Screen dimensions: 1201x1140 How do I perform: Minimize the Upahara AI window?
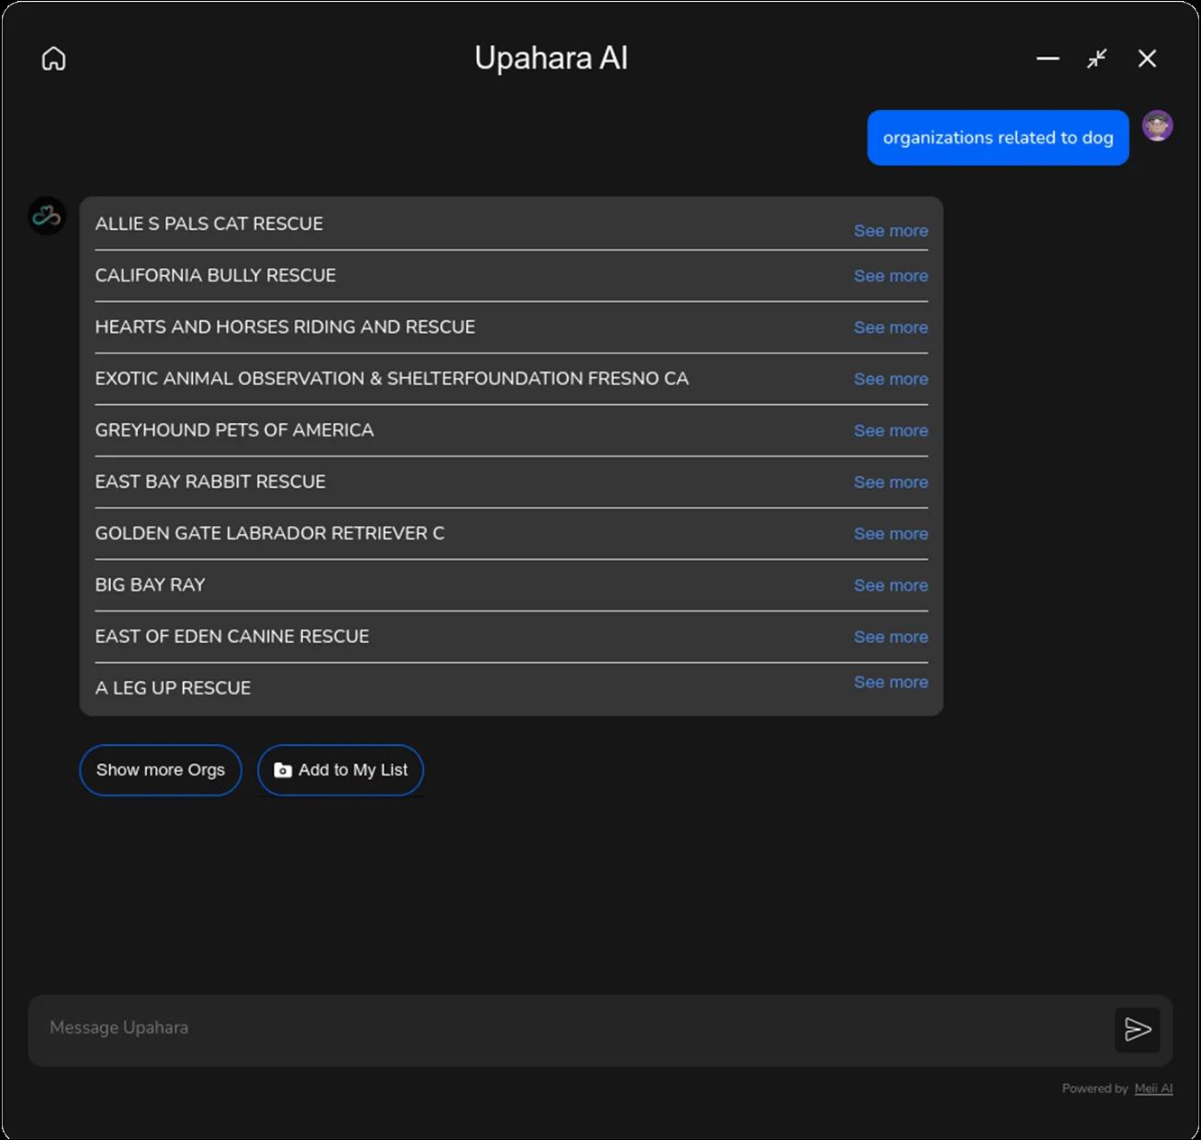click(1047, 59)
